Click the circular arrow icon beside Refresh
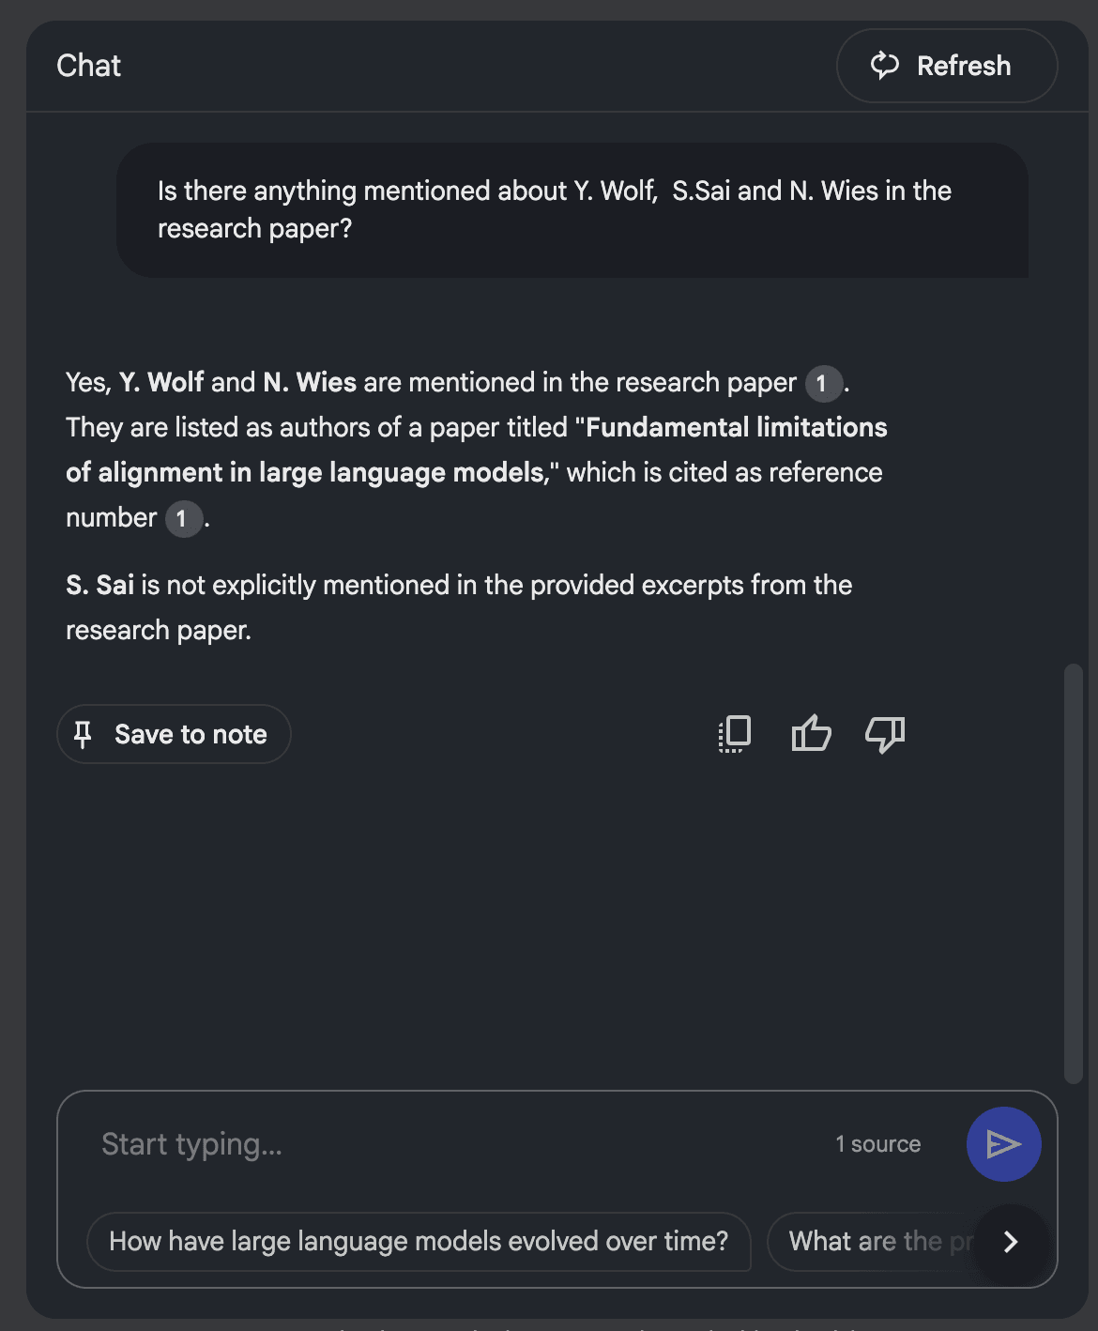This screenshot has width=1098, height=1331. (x=885, y=66)
